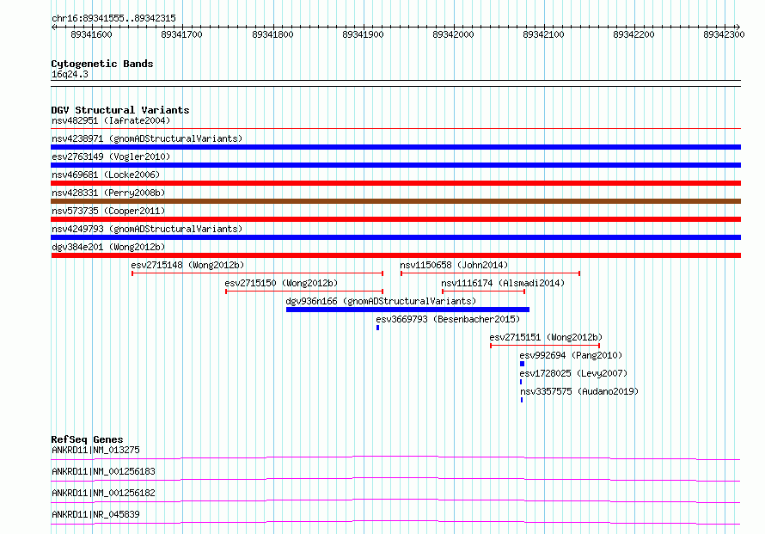
Task: Click the 16q24.3 band label
Action: [x=70, y=74]
